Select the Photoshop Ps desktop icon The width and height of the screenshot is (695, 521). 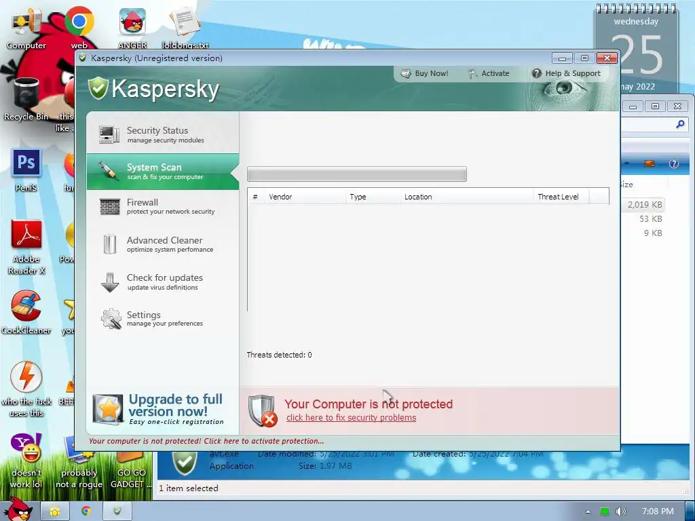pos(26,170)
